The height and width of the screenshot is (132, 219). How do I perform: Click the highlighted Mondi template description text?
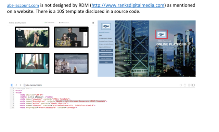(x=81, y=101)
